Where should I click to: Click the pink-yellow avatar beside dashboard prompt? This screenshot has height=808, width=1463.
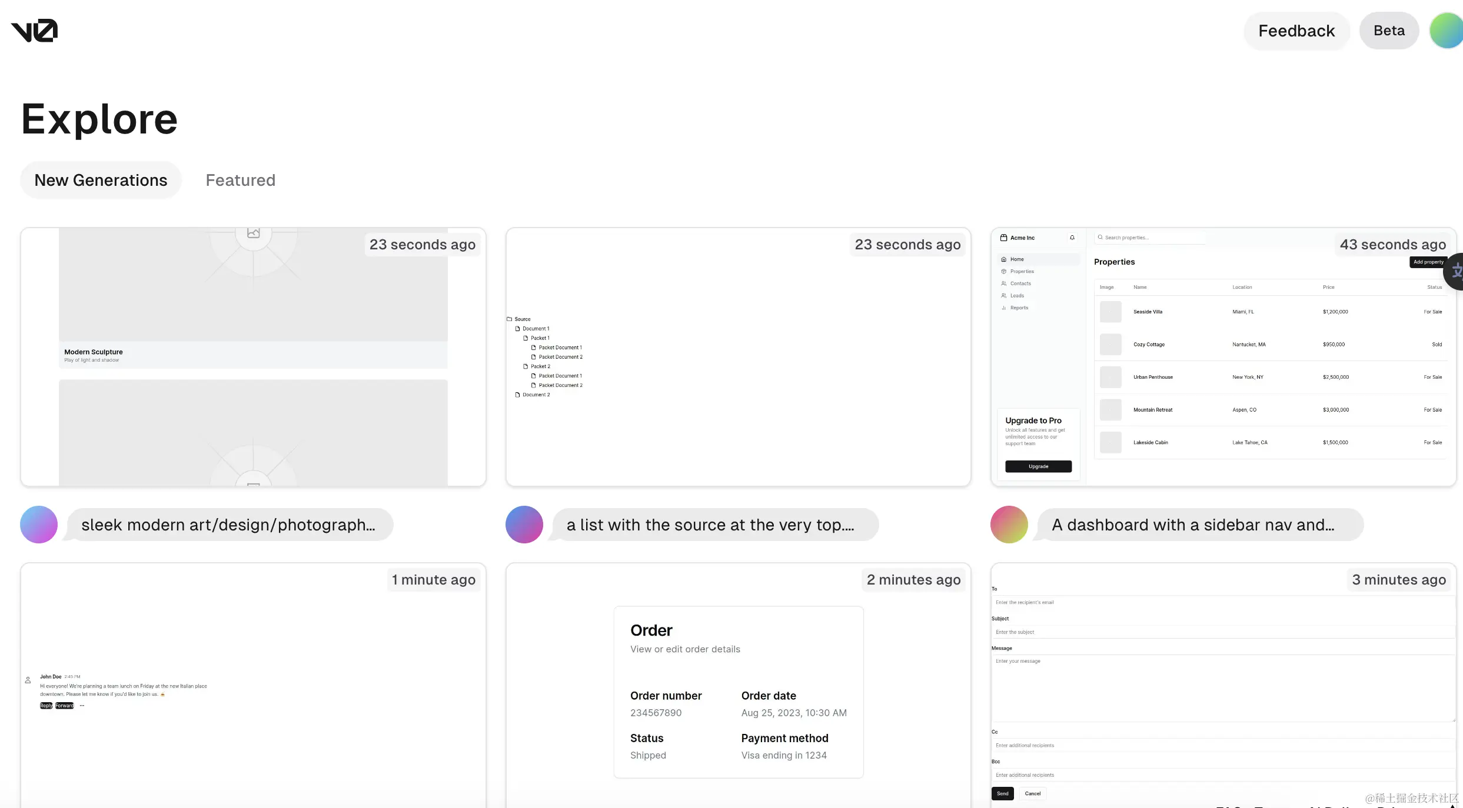pos(1009,525)
